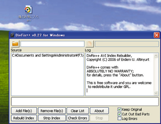
Task: Uncheck Cut Out Bad Parts option
Action: (120, 114)
